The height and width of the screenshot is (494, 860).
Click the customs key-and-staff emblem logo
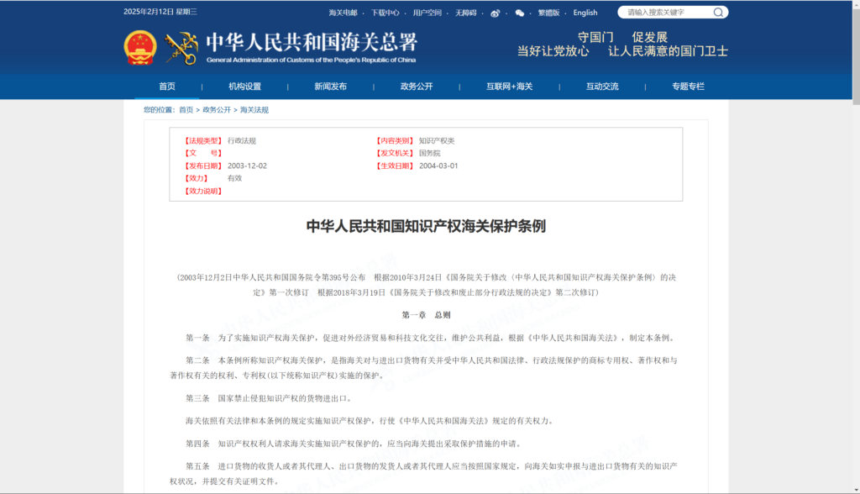(x=181, y=48)
